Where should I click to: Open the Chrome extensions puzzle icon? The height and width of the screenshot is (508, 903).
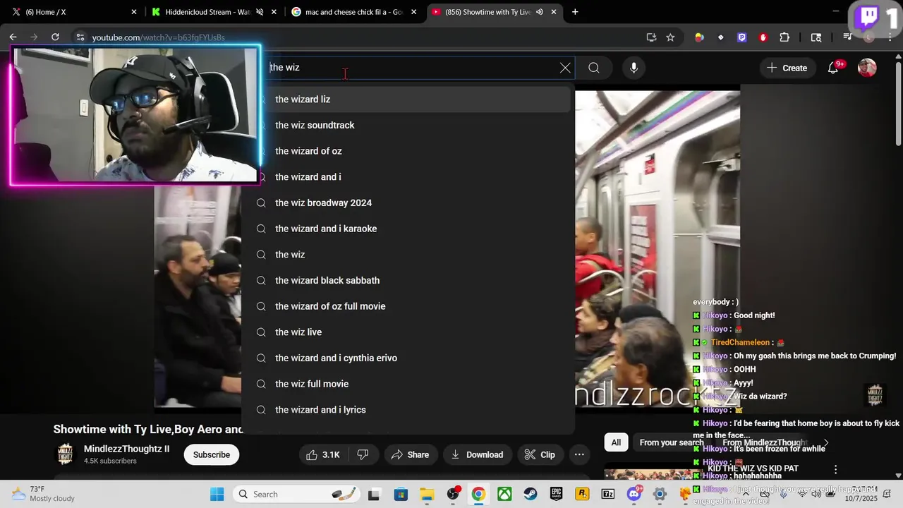coord(784,37)
